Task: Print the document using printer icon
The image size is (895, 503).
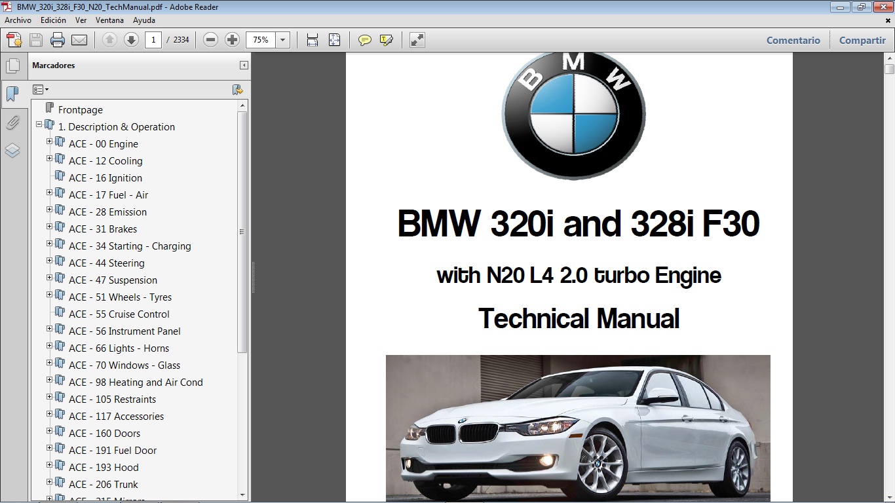Action: click(58, 40)
